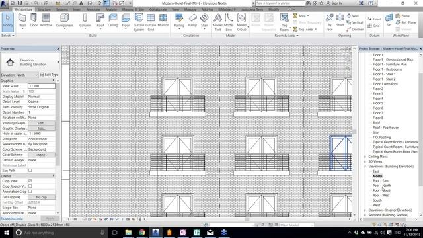Viewport: 423px width, 238px height.
Task: Select the Modify tool
Action: [7, 21]
